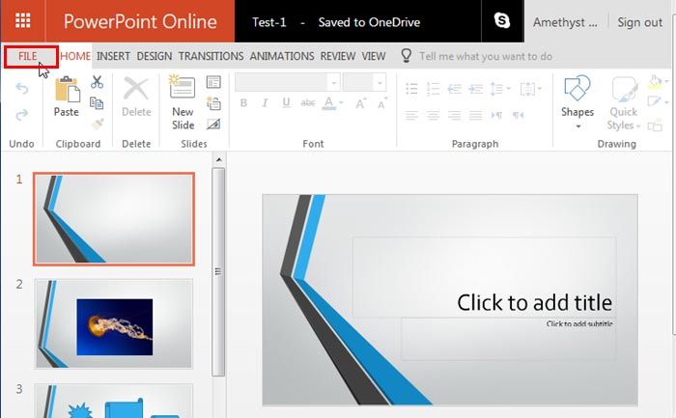Click the justify text icon

coord(475,115)
